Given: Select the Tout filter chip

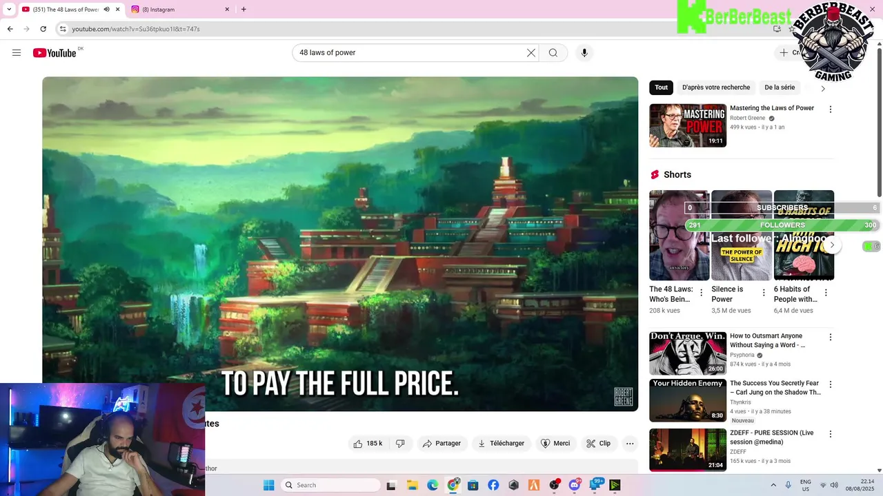Looking at the screenshot, I should click(x=661, y=87).
